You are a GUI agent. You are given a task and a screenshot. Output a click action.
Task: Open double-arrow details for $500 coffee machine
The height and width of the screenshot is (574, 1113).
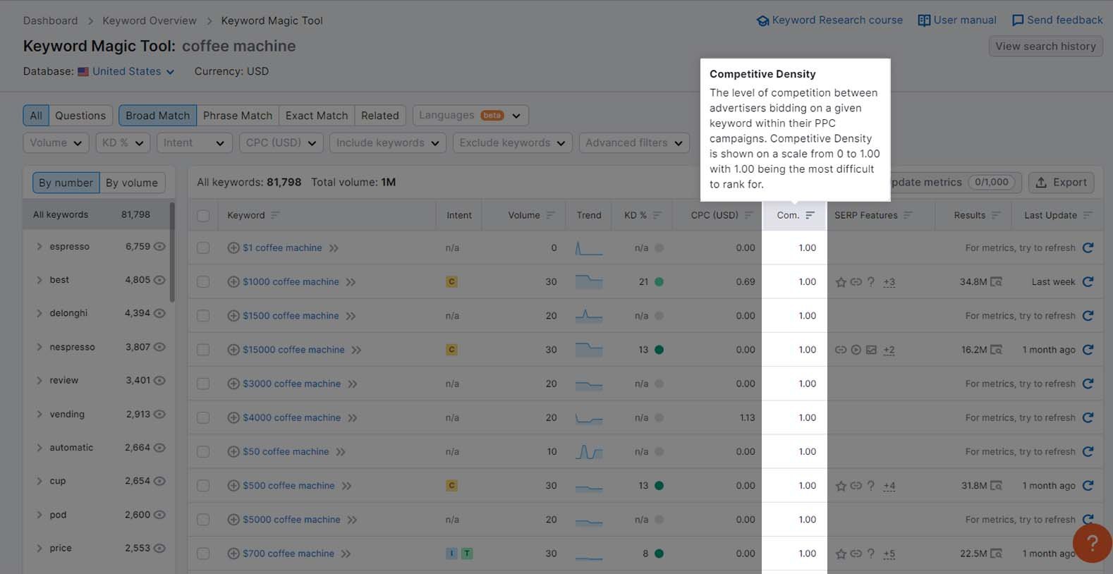click(346, 486)
